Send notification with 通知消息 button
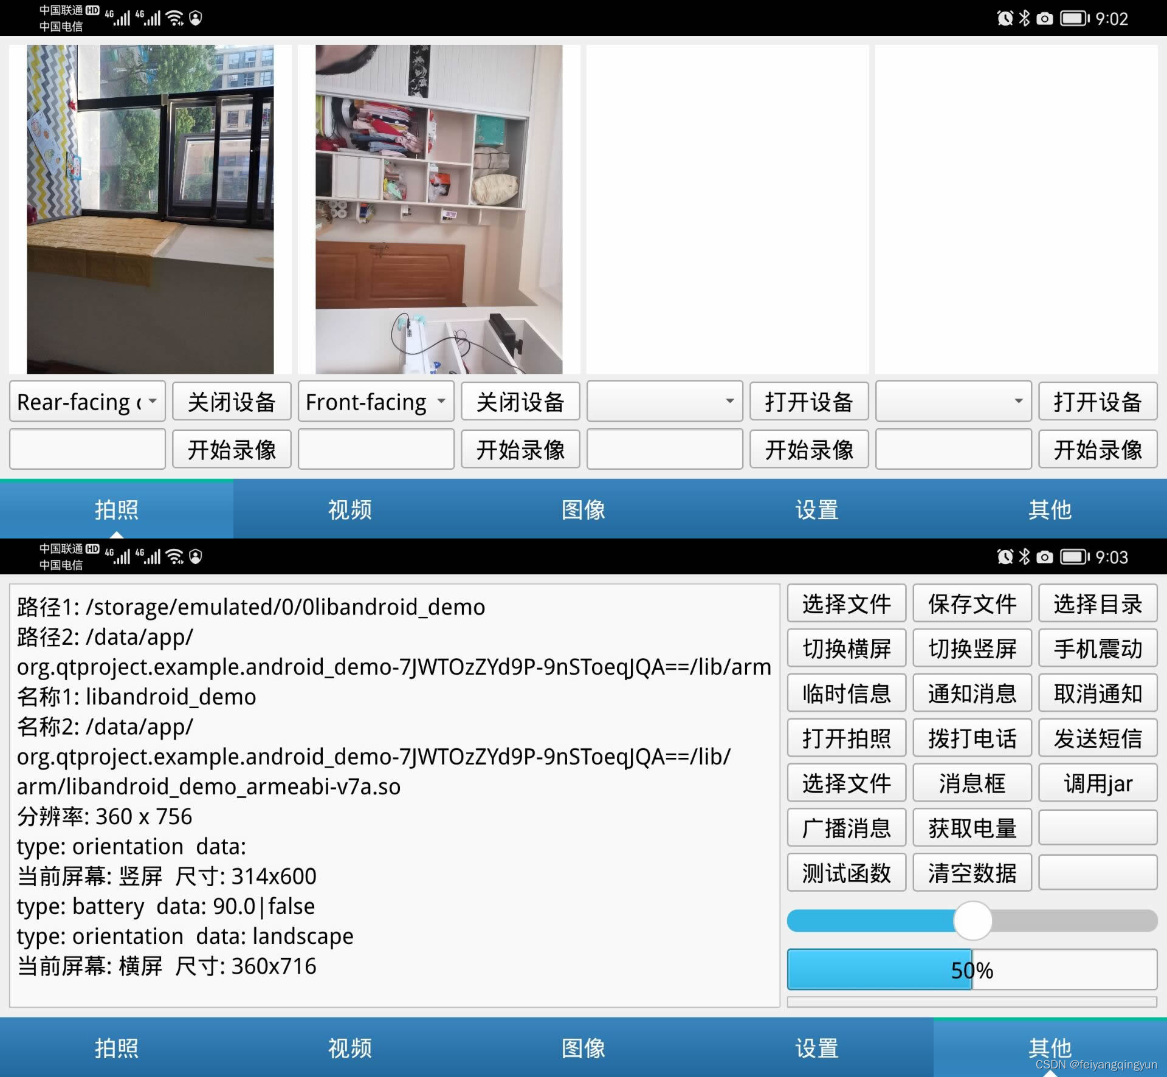Screen dimensions: 1167x1077 pyautogui.click(x=972, y=693)
